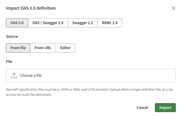Click the Choose a file text
Image resolution: width=182 pixels, height=116 pixels.
click(31, 75)
